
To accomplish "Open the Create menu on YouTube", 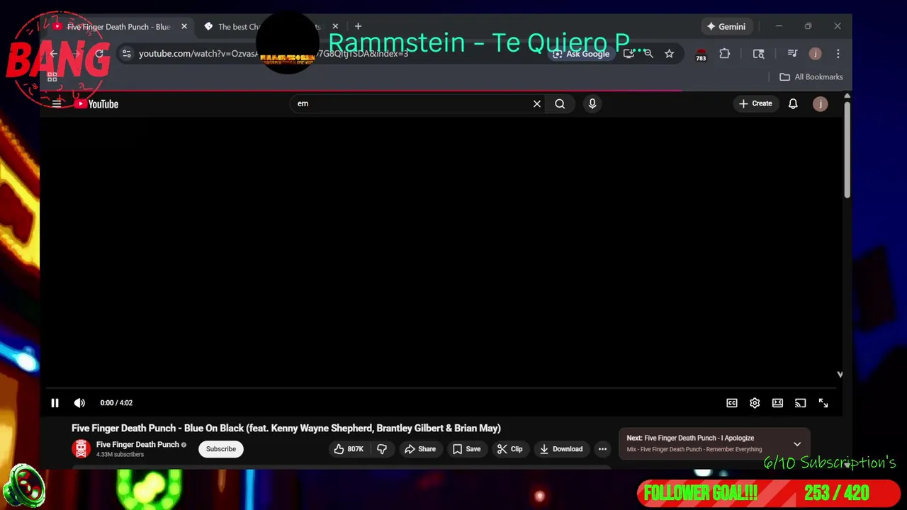I will (755, 103).
